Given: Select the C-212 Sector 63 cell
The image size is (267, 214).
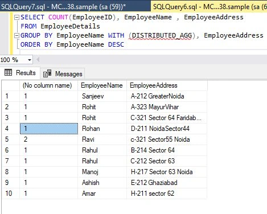Looking at the screenshot, I should coord(167,161).
